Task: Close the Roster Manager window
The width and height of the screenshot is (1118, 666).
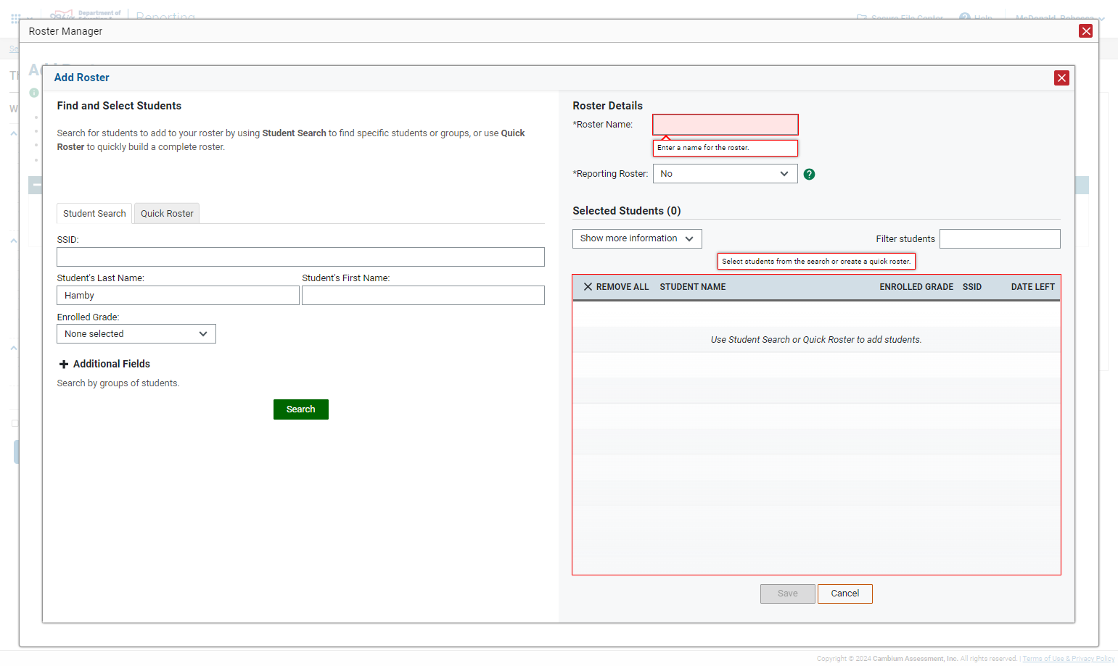Action: coord(1085,30)
